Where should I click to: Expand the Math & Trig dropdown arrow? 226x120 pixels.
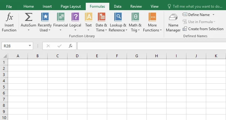(x=139, y=30)
